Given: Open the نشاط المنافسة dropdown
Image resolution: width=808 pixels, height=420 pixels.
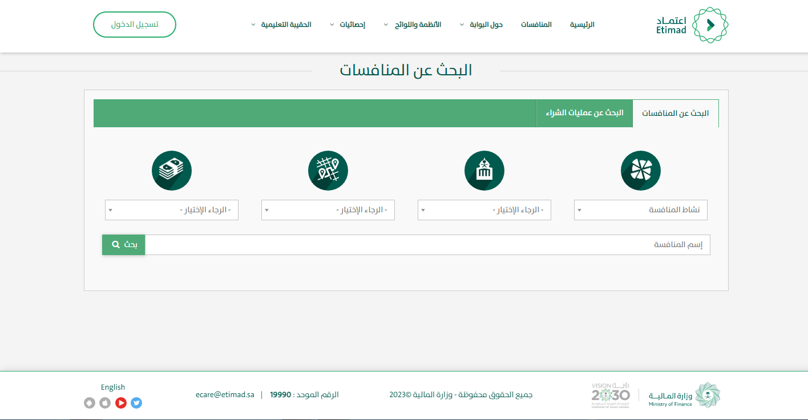Looking at the screenshot, I should coord(641,210).
